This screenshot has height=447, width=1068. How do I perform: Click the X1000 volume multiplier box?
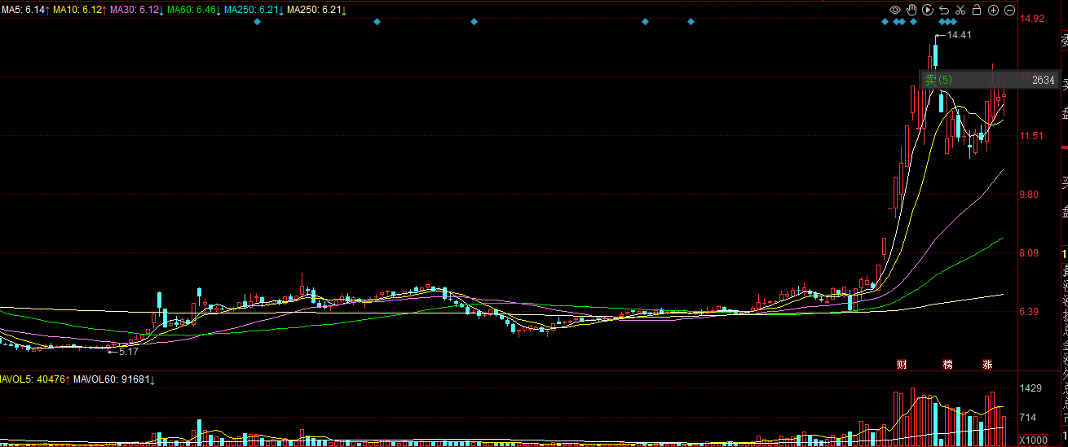pos(1034,440)
